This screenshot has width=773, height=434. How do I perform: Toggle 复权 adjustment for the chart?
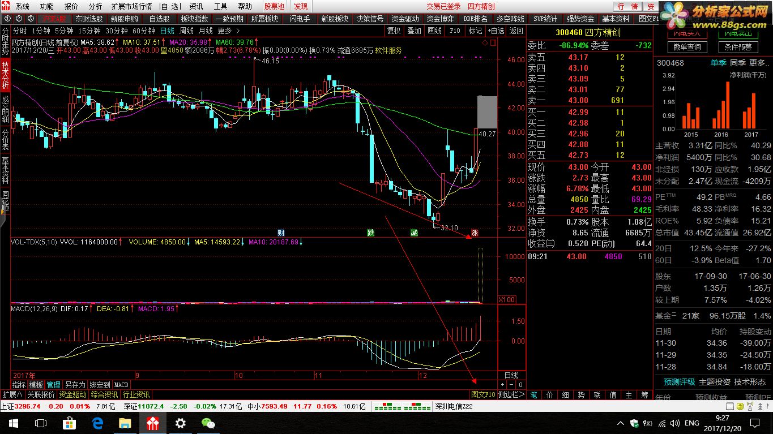394,31
